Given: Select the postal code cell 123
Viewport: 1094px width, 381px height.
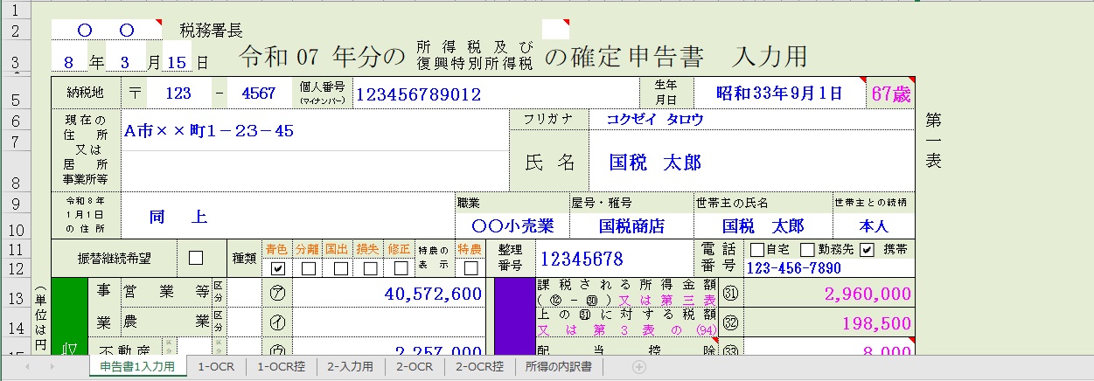Looking at the screenshot, I should click(178, 93).
